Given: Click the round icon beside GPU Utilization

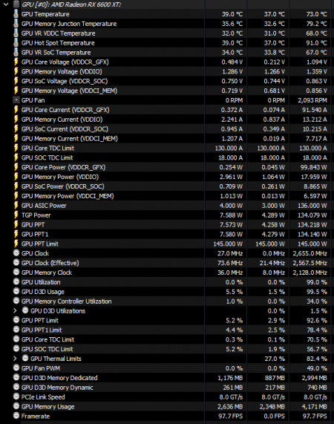Looking at the screenshot, I should click(16, 281).
